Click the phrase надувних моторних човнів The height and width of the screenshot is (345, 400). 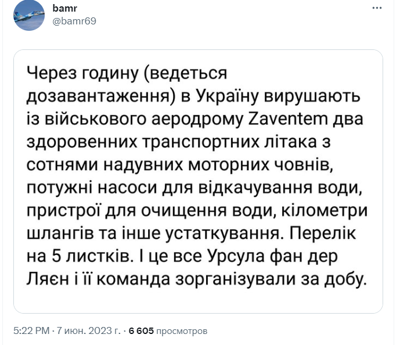click(x=218, y=165)
